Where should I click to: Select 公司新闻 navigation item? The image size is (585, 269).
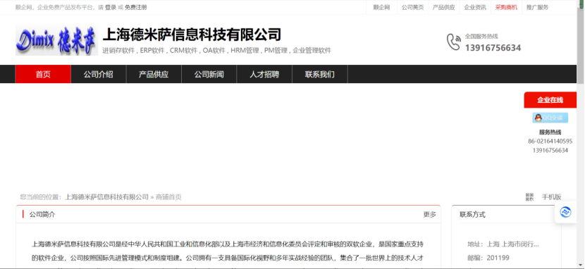[x=209, y=74]
